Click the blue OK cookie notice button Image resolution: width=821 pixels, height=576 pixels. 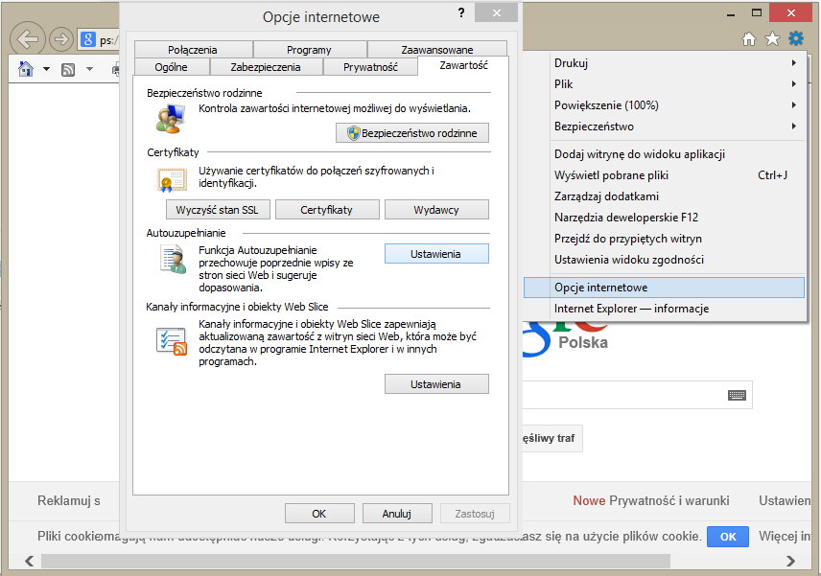tap(727, 537)
